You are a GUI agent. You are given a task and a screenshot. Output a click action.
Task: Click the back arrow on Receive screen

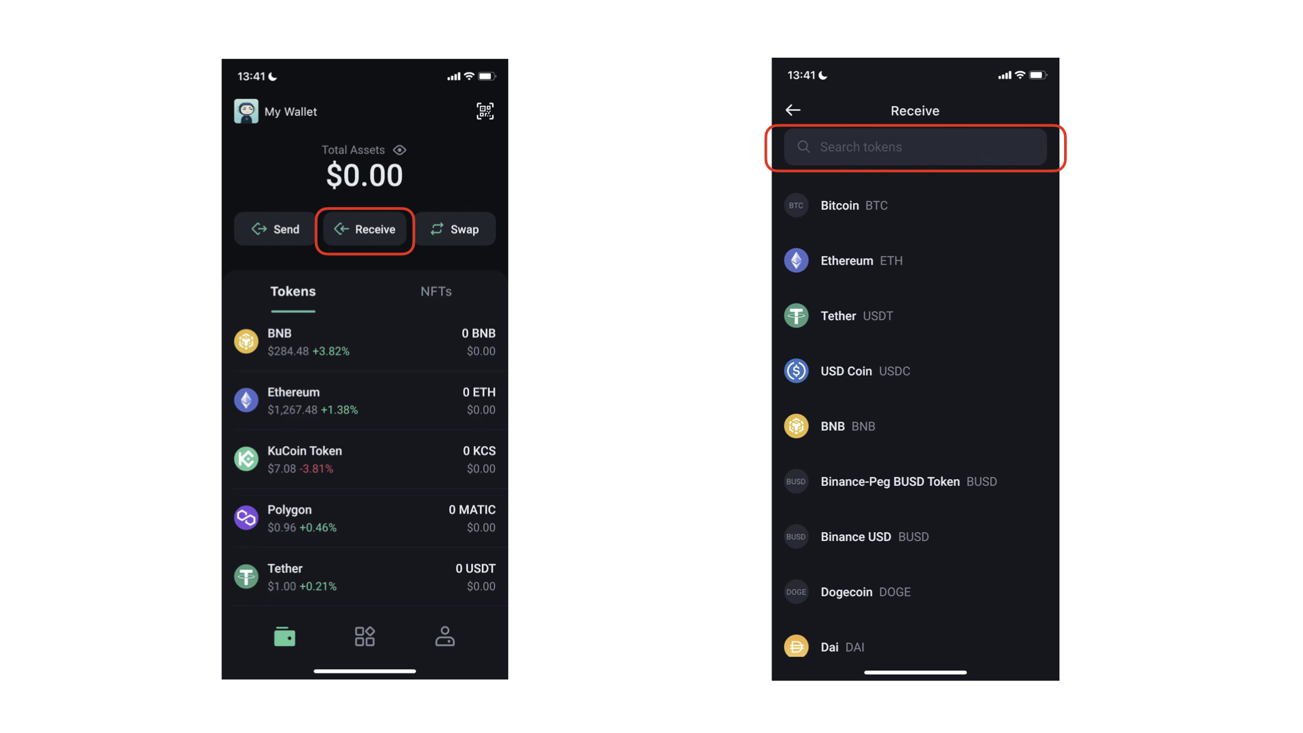(x=793, y=110)
